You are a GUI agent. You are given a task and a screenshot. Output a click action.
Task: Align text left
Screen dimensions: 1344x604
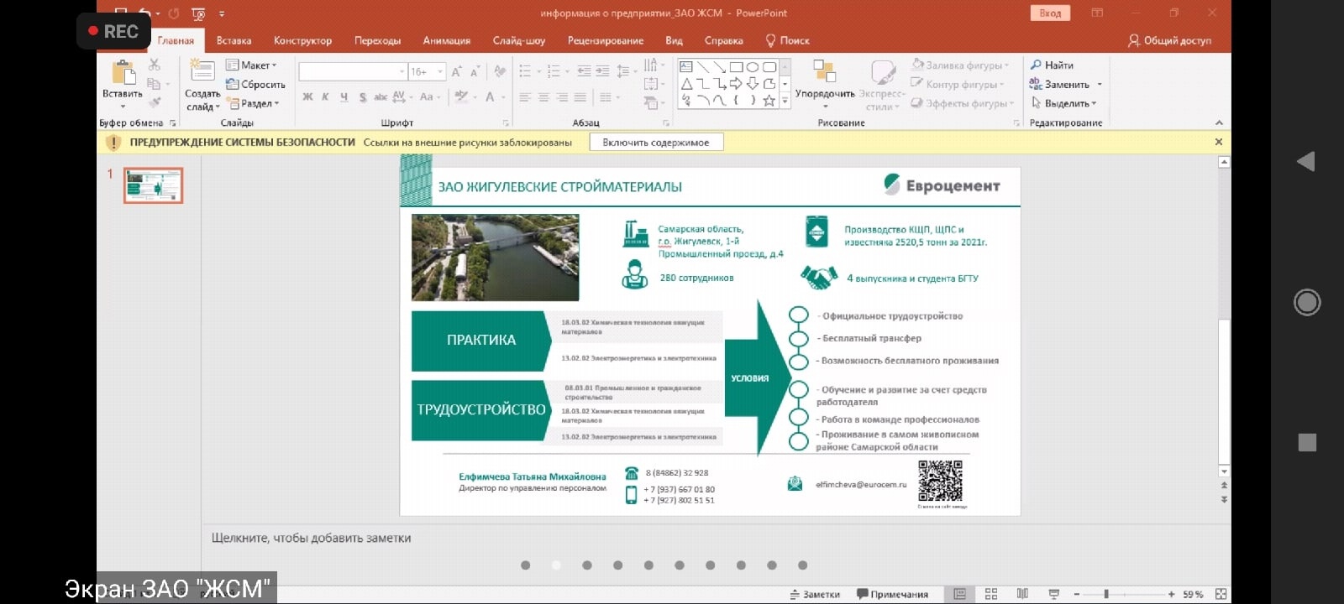tap(525, 97)
